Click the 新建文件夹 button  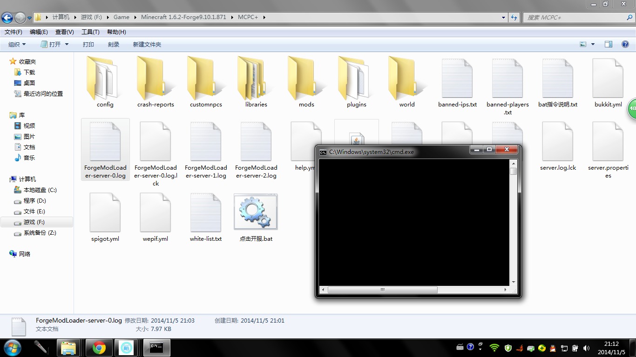(x=147, y=44)
